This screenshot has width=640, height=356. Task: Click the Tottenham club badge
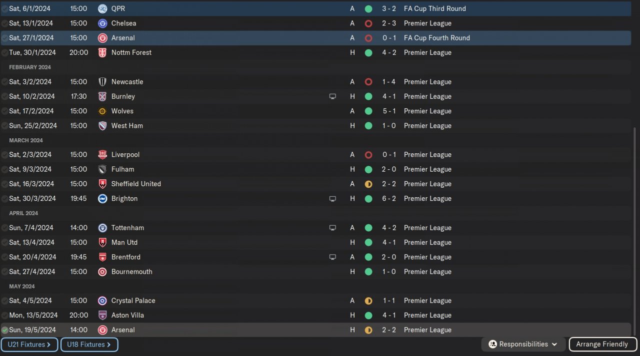click(x=102, y=228)
